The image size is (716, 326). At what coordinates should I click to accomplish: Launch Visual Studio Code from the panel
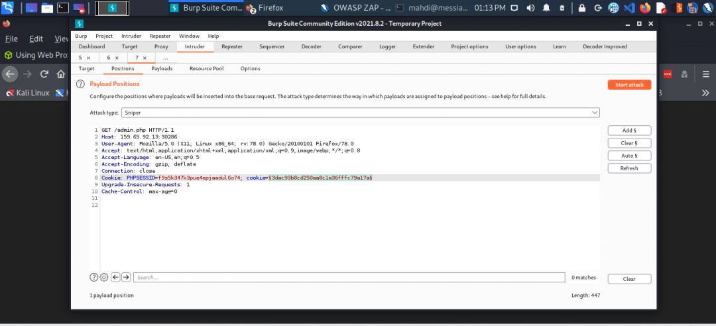coord(629,8)
